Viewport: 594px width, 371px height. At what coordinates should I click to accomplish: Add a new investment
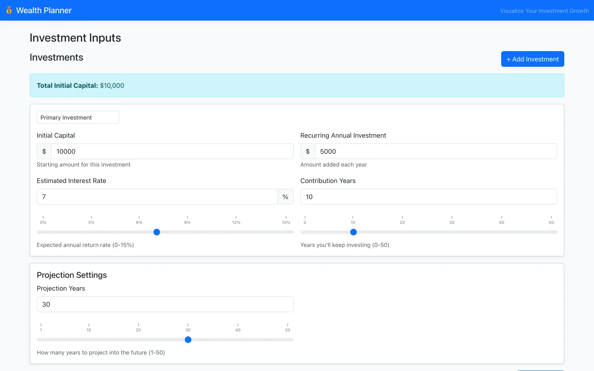coord(533,59)
